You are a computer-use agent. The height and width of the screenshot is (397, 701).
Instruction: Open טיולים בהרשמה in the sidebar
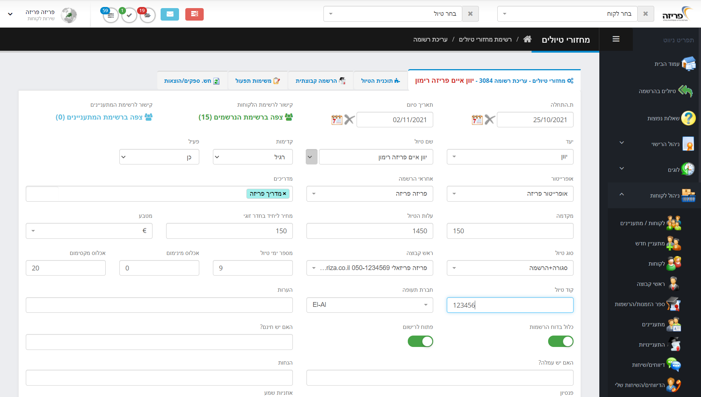coord(665,91)
